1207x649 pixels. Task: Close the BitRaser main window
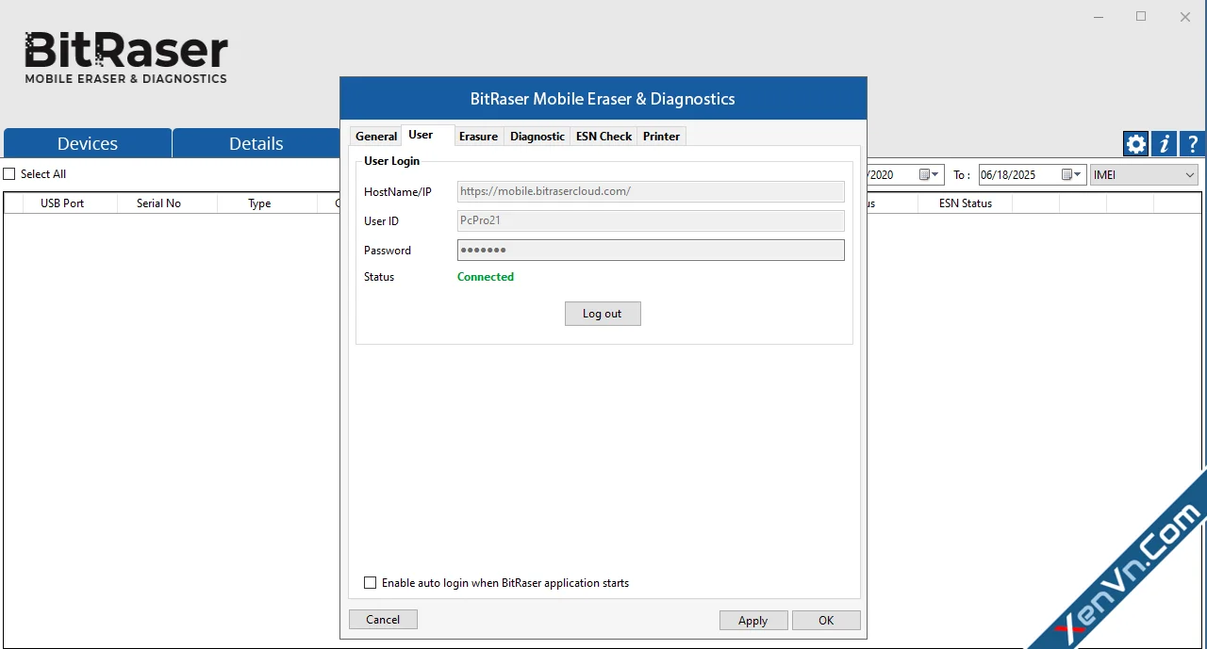click(1185, 16)
